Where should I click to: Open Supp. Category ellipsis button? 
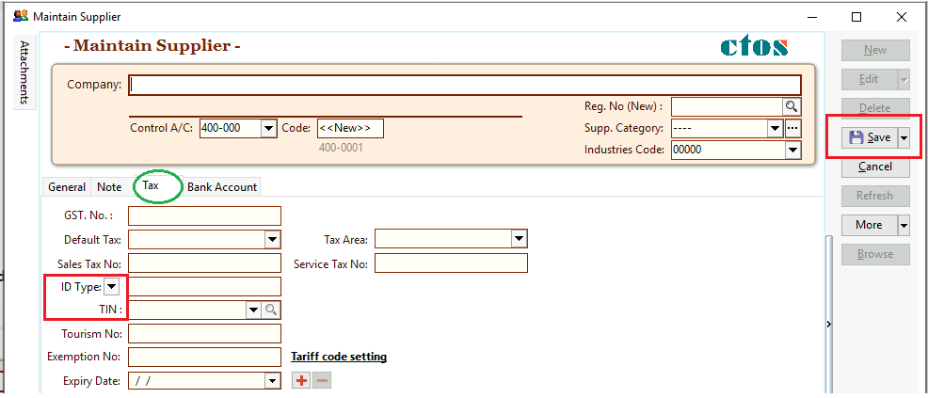coord(792,128)
